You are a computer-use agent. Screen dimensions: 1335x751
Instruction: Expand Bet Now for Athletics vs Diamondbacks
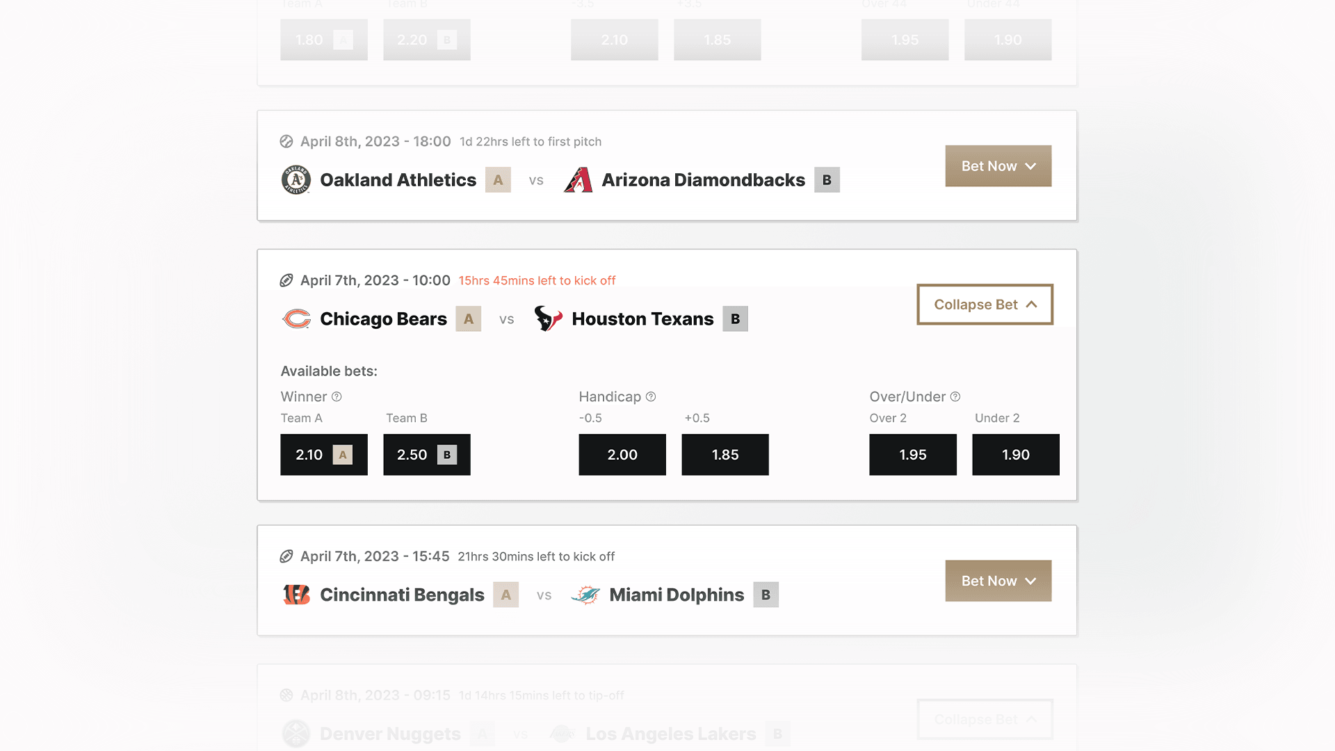click(x=998, y=166)
